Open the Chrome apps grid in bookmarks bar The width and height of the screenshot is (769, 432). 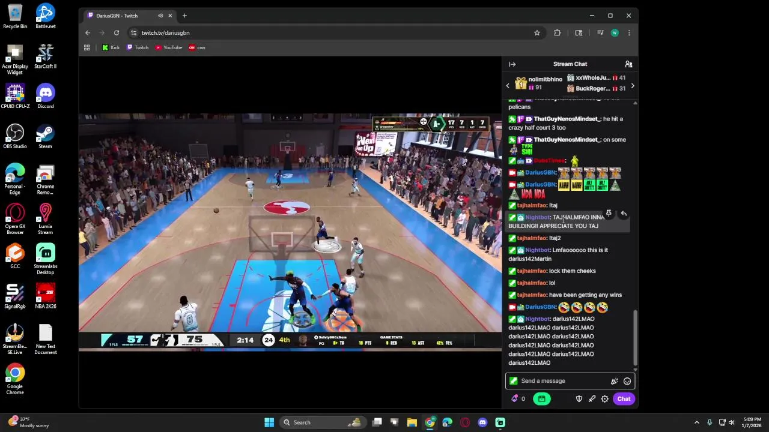pos(87,47)
